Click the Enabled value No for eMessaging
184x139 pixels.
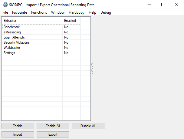tap(66, 32)
